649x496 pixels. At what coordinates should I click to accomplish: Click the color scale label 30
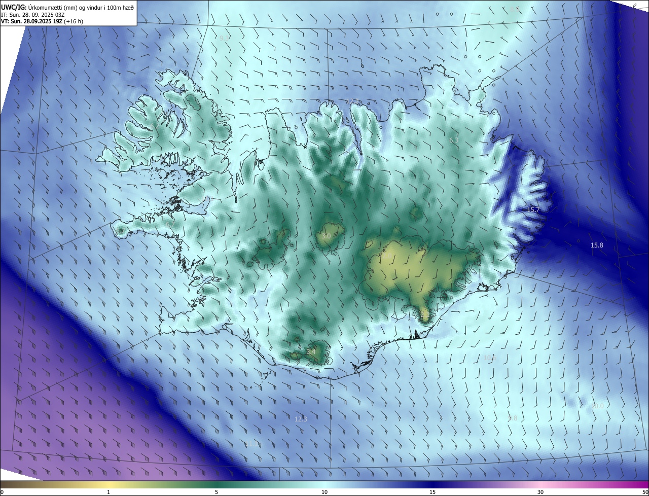[x=540, y=492]
